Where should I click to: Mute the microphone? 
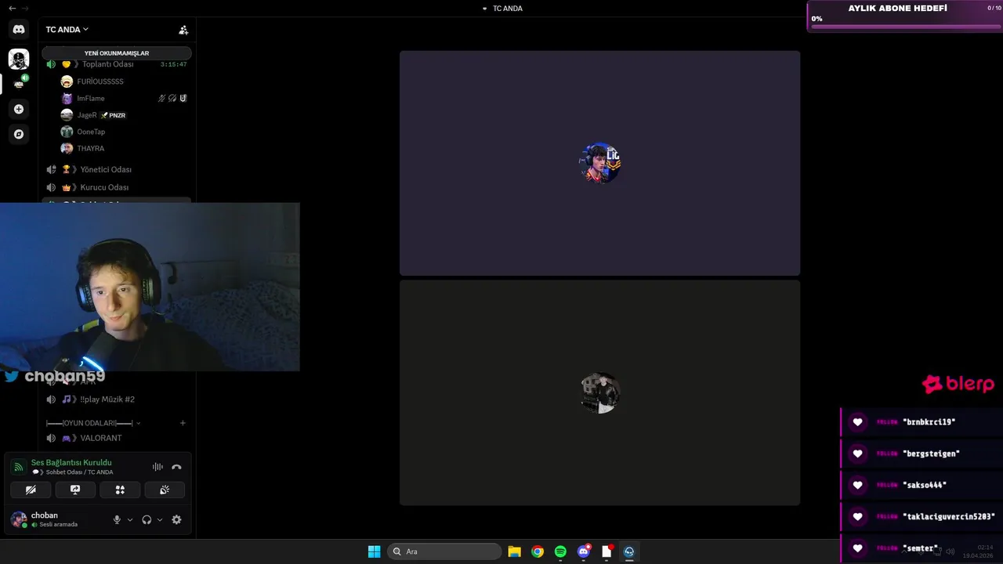[117, 519]
